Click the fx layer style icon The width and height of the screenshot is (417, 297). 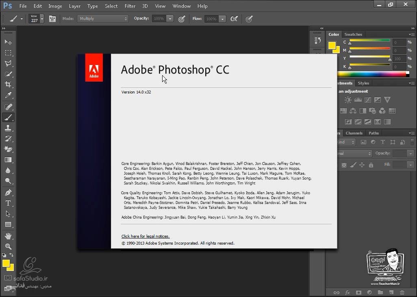pyautogui.click(x=347, y=293)
